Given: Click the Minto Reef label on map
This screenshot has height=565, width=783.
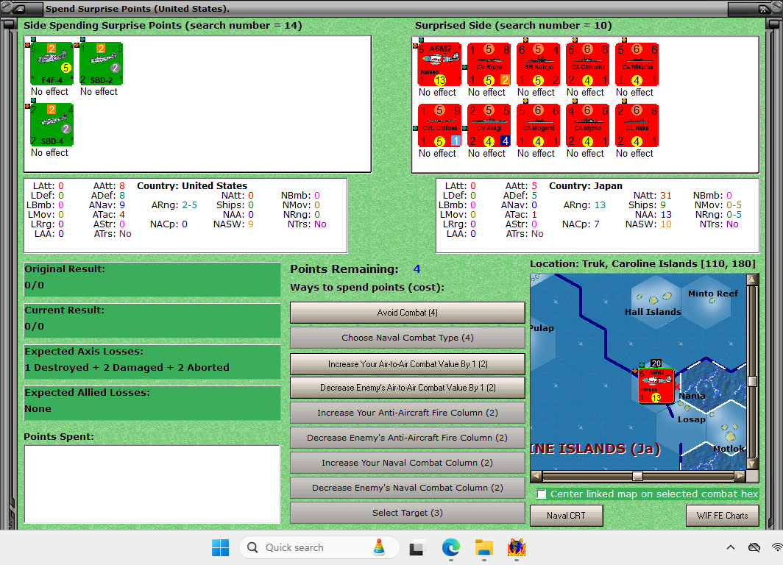Looking at the screenshot, I should [x=712, y=294].
